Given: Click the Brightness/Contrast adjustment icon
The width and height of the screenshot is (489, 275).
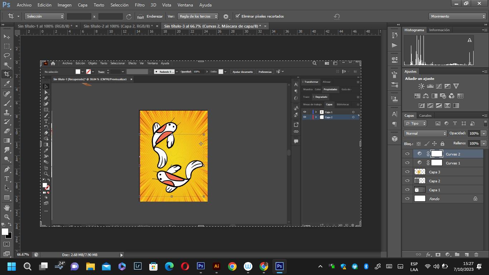Looking at the screenshot, I should [x=421, y=86].
